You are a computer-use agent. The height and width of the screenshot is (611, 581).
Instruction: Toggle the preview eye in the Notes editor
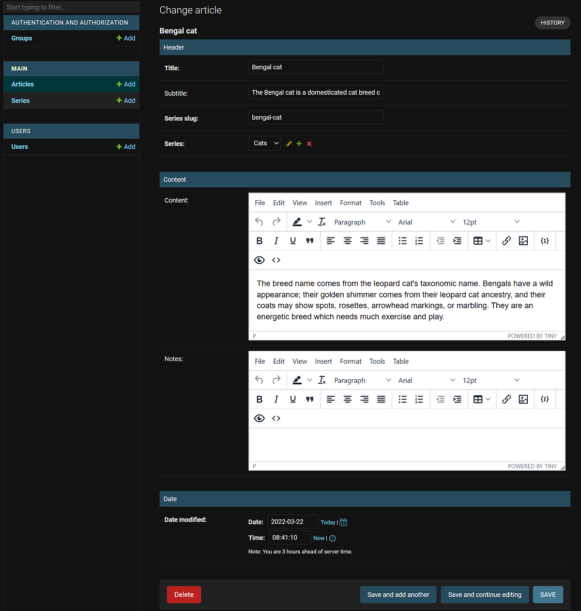click(259, 418)
